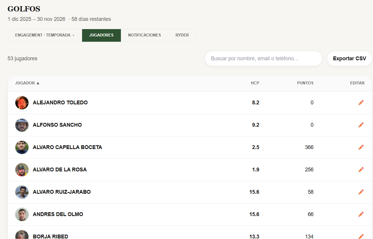Sort by the Jugador column header
The width and height of the screenshot is (373, 239).
coord(27,83)
